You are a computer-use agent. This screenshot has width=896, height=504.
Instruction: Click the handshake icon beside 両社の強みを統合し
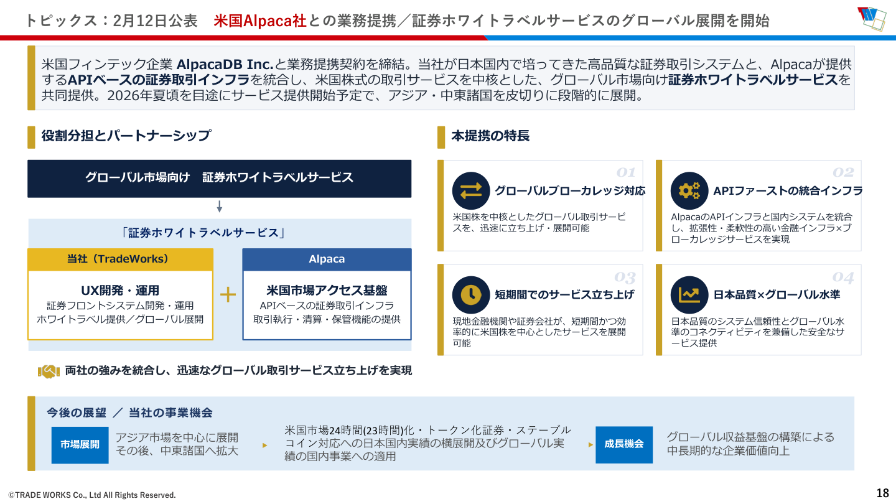[x=49, y=371]
